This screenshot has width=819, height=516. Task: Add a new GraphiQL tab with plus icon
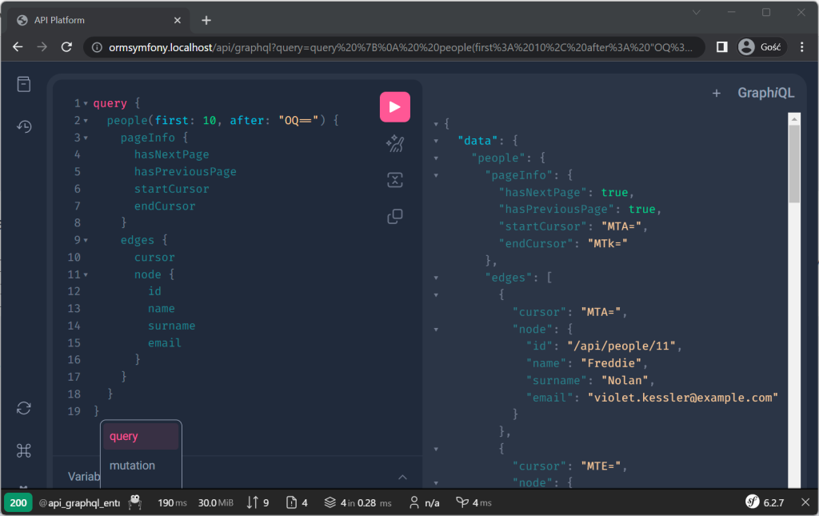coord(717,93)
